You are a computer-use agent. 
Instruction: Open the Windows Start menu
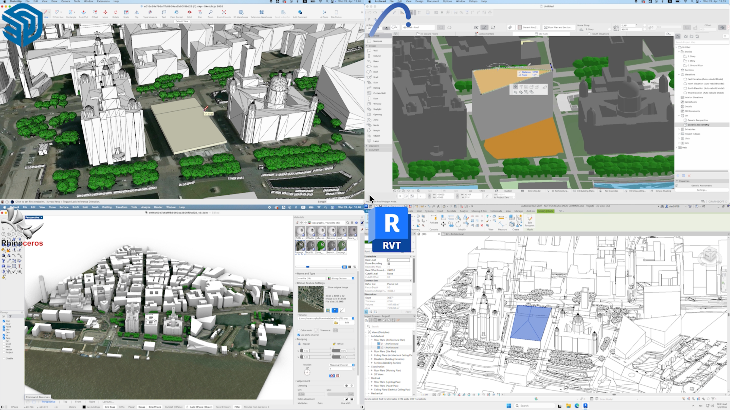(x=509, y=406)
